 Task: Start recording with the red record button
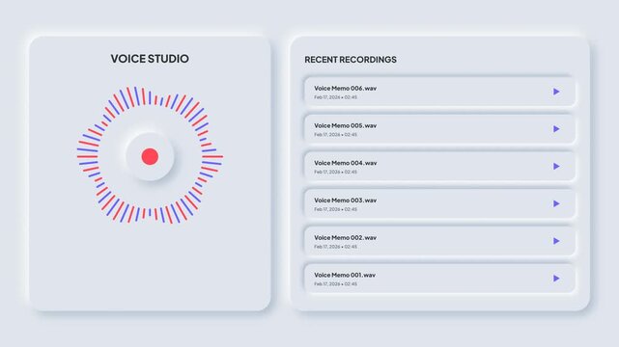tap(150, 156)
